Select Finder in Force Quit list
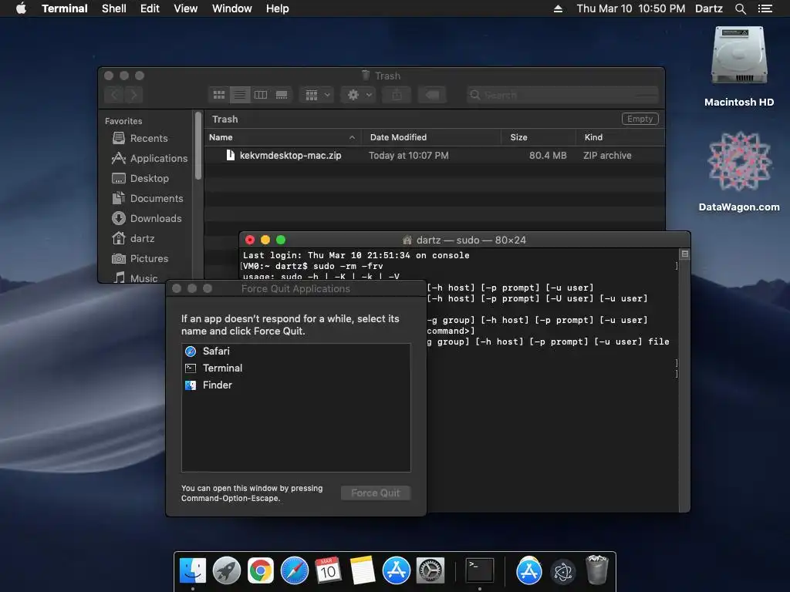 pos(295,385)
